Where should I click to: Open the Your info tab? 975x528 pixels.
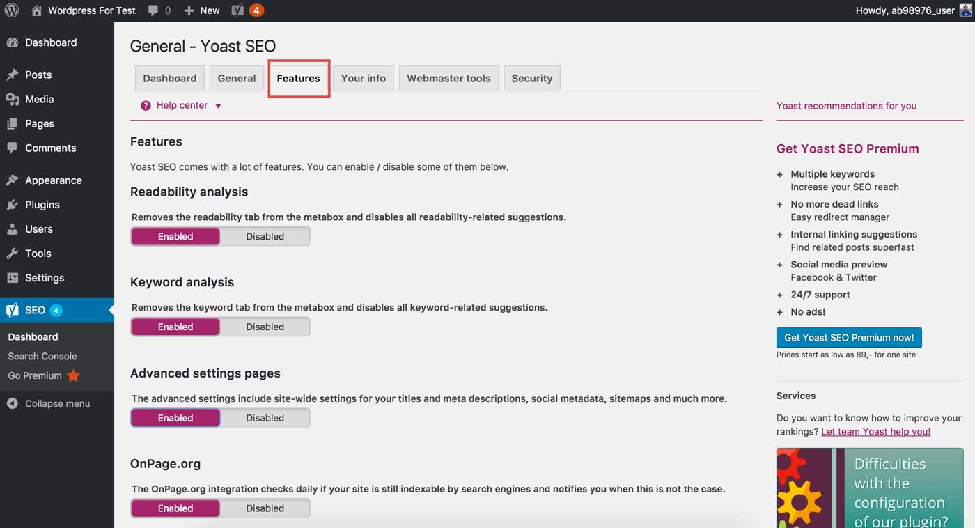[363, 78]
